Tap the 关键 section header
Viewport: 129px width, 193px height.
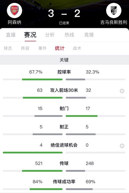click(64, 60)
